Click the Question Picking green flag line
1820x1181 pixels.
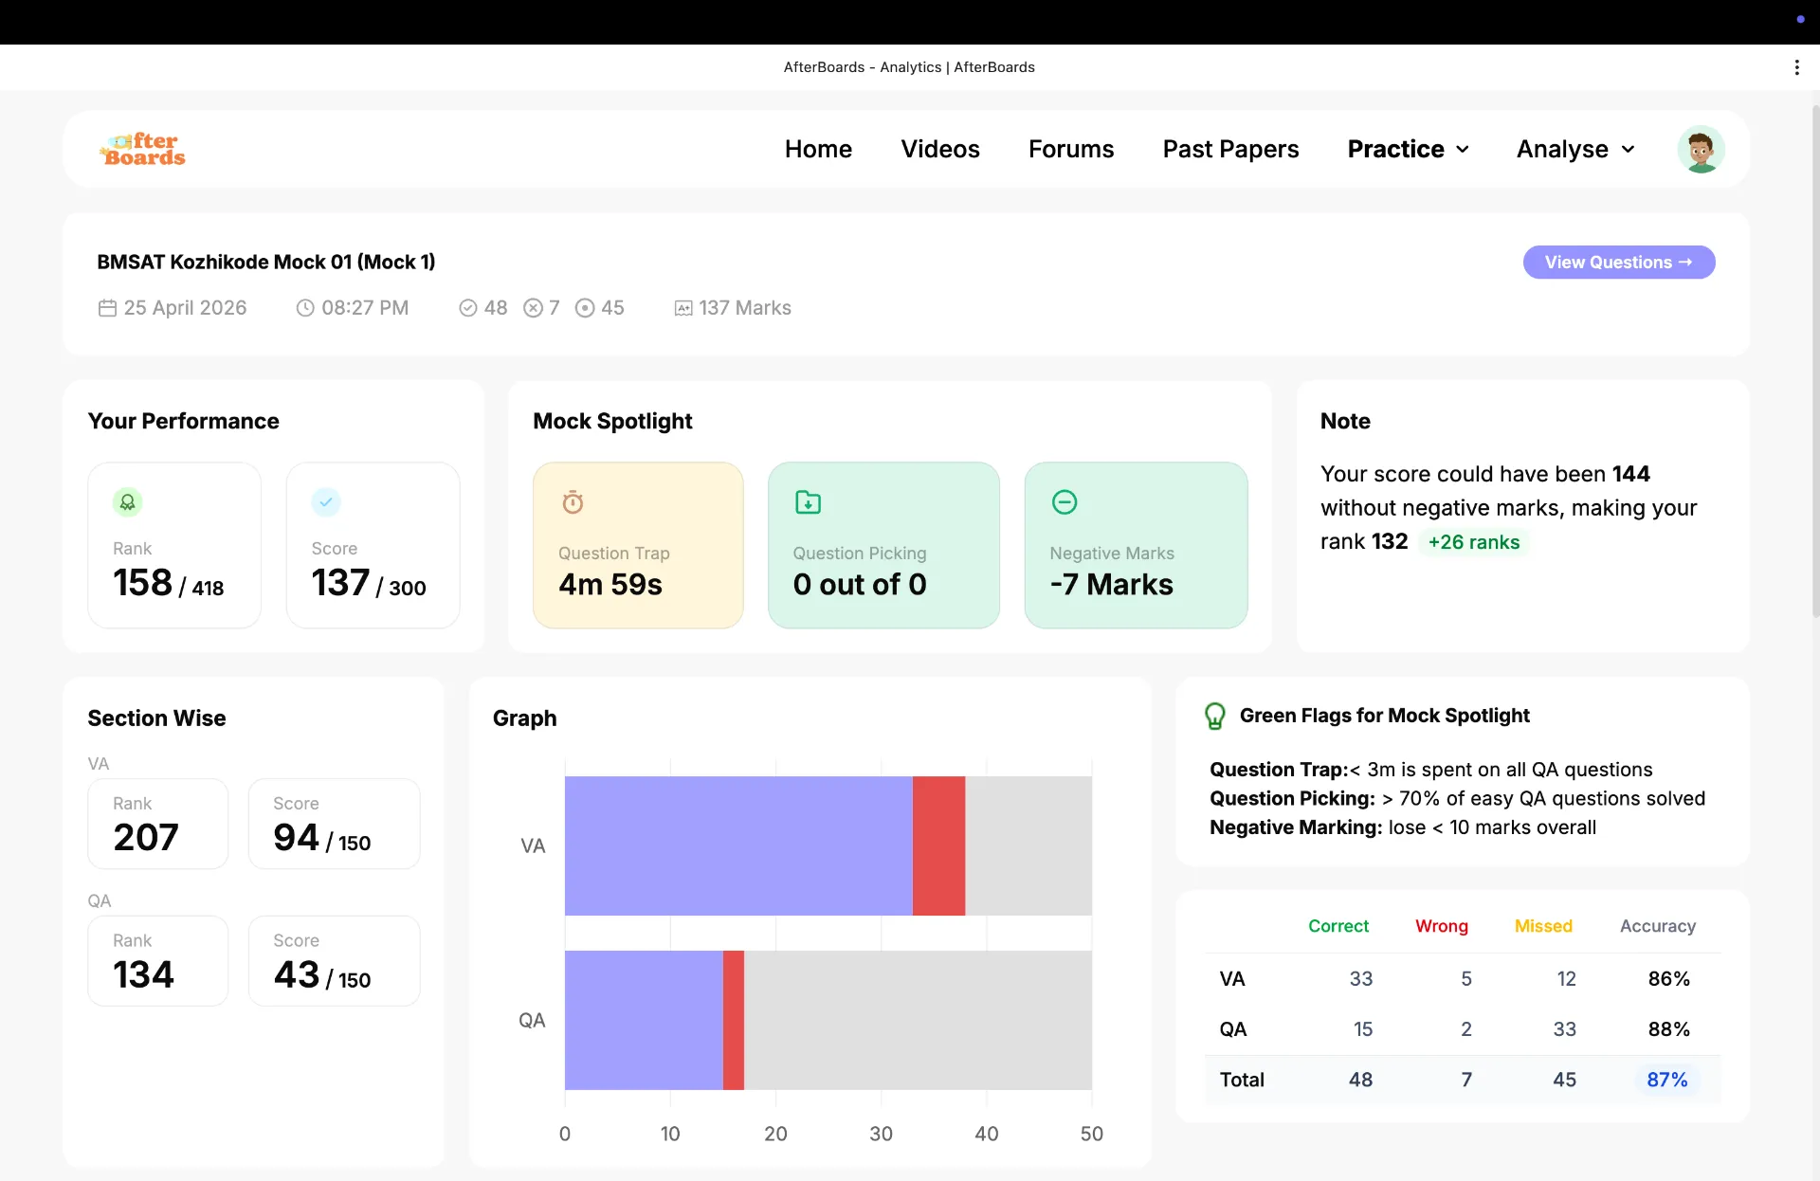coord(1457,799)
